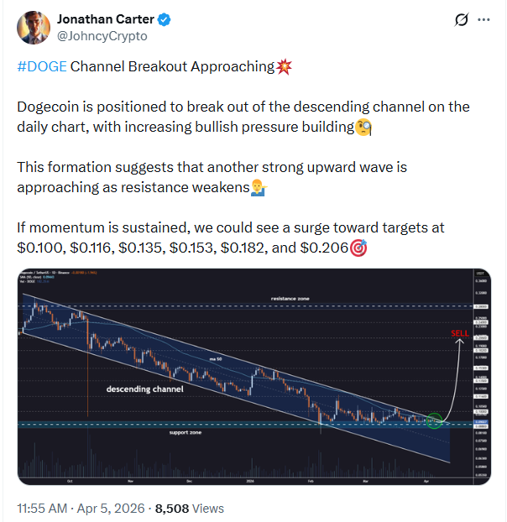Open the DOGE chart image
Image resolution: width=507 pixels, height=522 pixels.
253,376
